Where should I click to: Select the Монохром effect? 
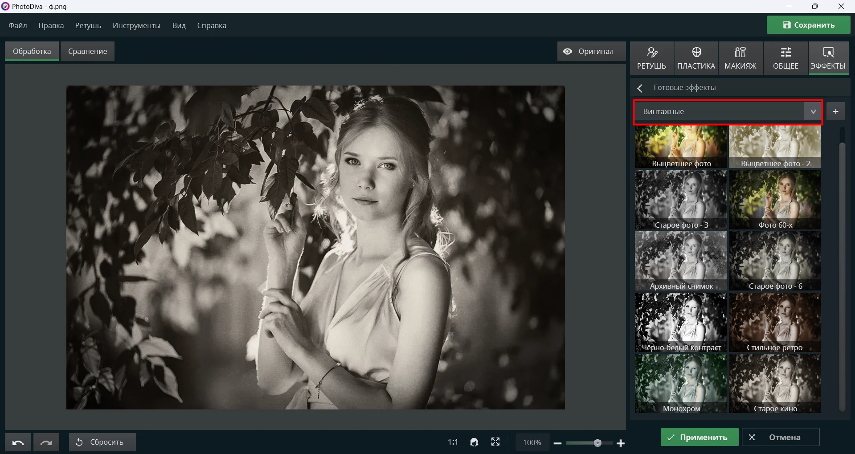click(x=681, y=384)
